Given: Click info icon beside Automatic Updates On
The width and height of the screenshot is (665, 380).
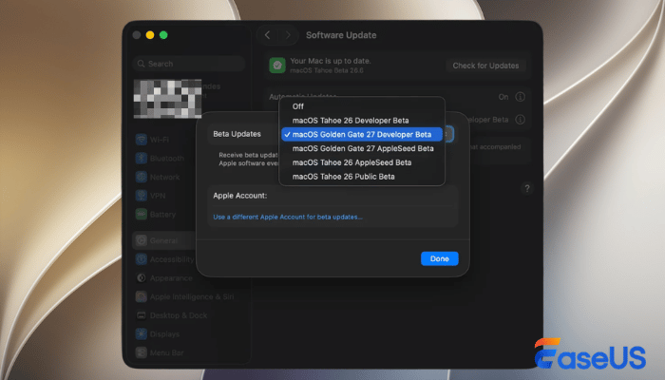Looking at the screenshot, I should coord(520,97).
